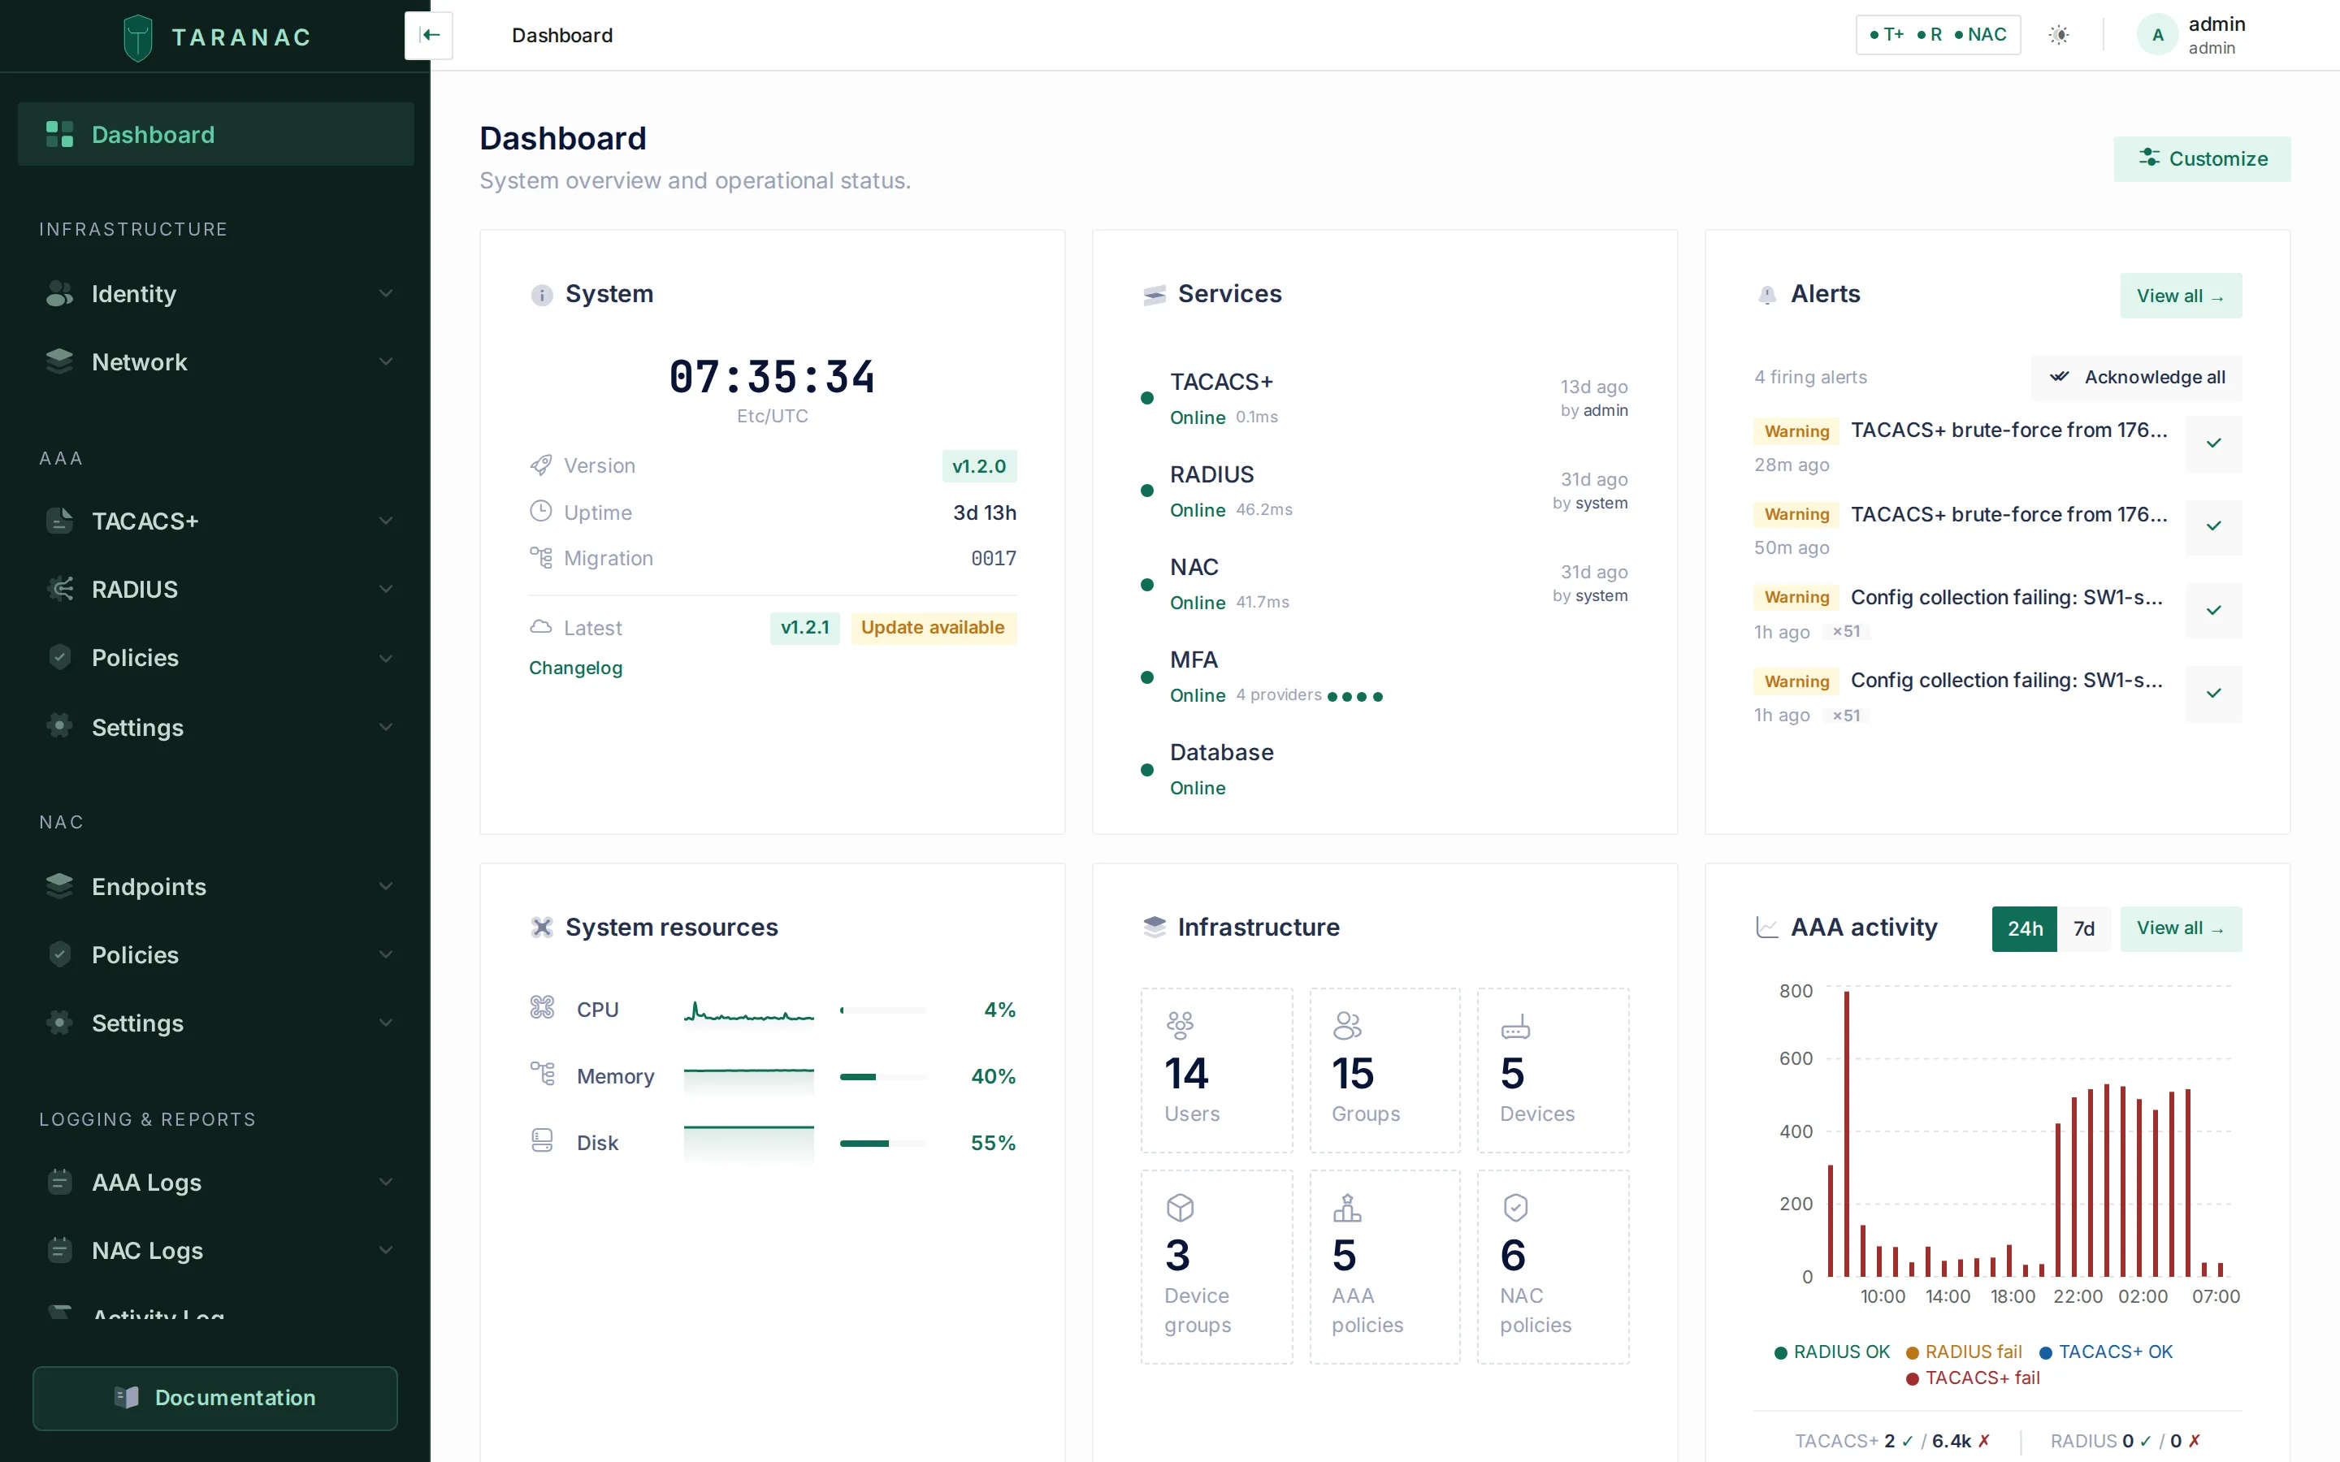
Task: Click the AAA Settings gear icon
Action: tap(60, 726)
